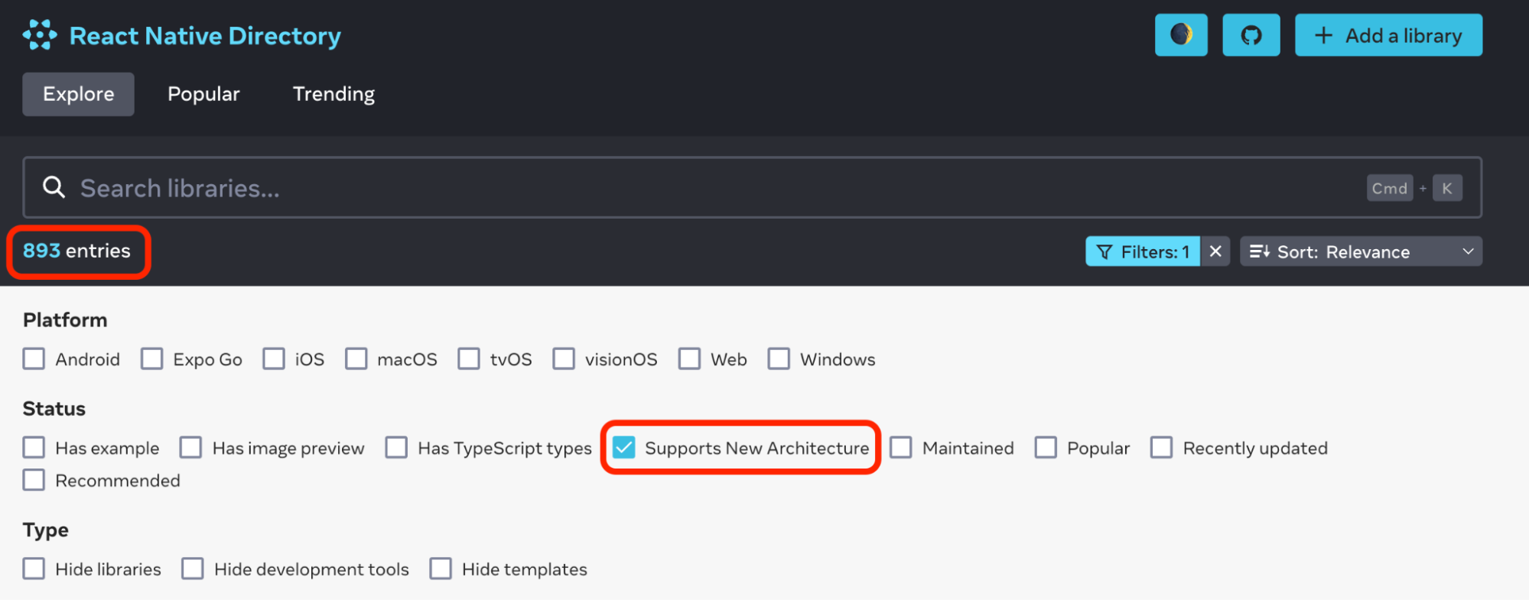Enable the Android platform checkbox

pyautogui.click(x=34, y=358)
